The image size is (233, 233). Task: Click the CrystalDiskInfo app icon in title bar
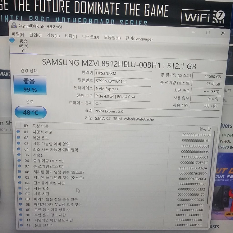pyautogui.click(x=14, y=25)
